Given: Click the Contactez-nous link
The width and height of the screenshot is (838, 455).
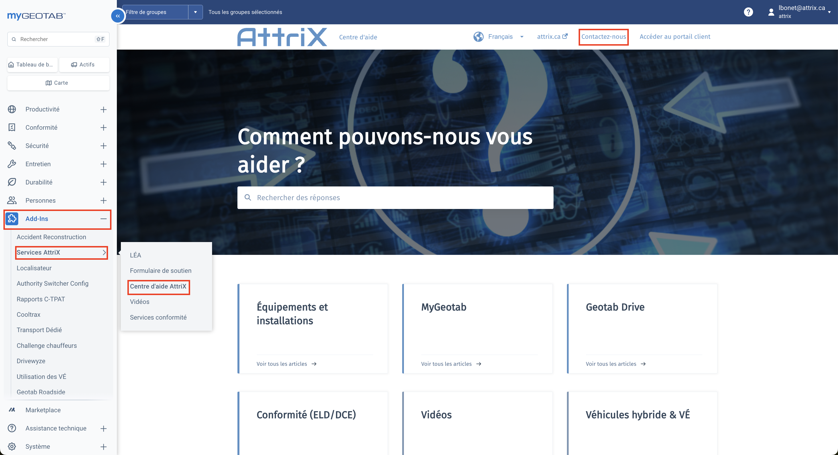Looking at the screenshot, I should [x=603, y=36].
